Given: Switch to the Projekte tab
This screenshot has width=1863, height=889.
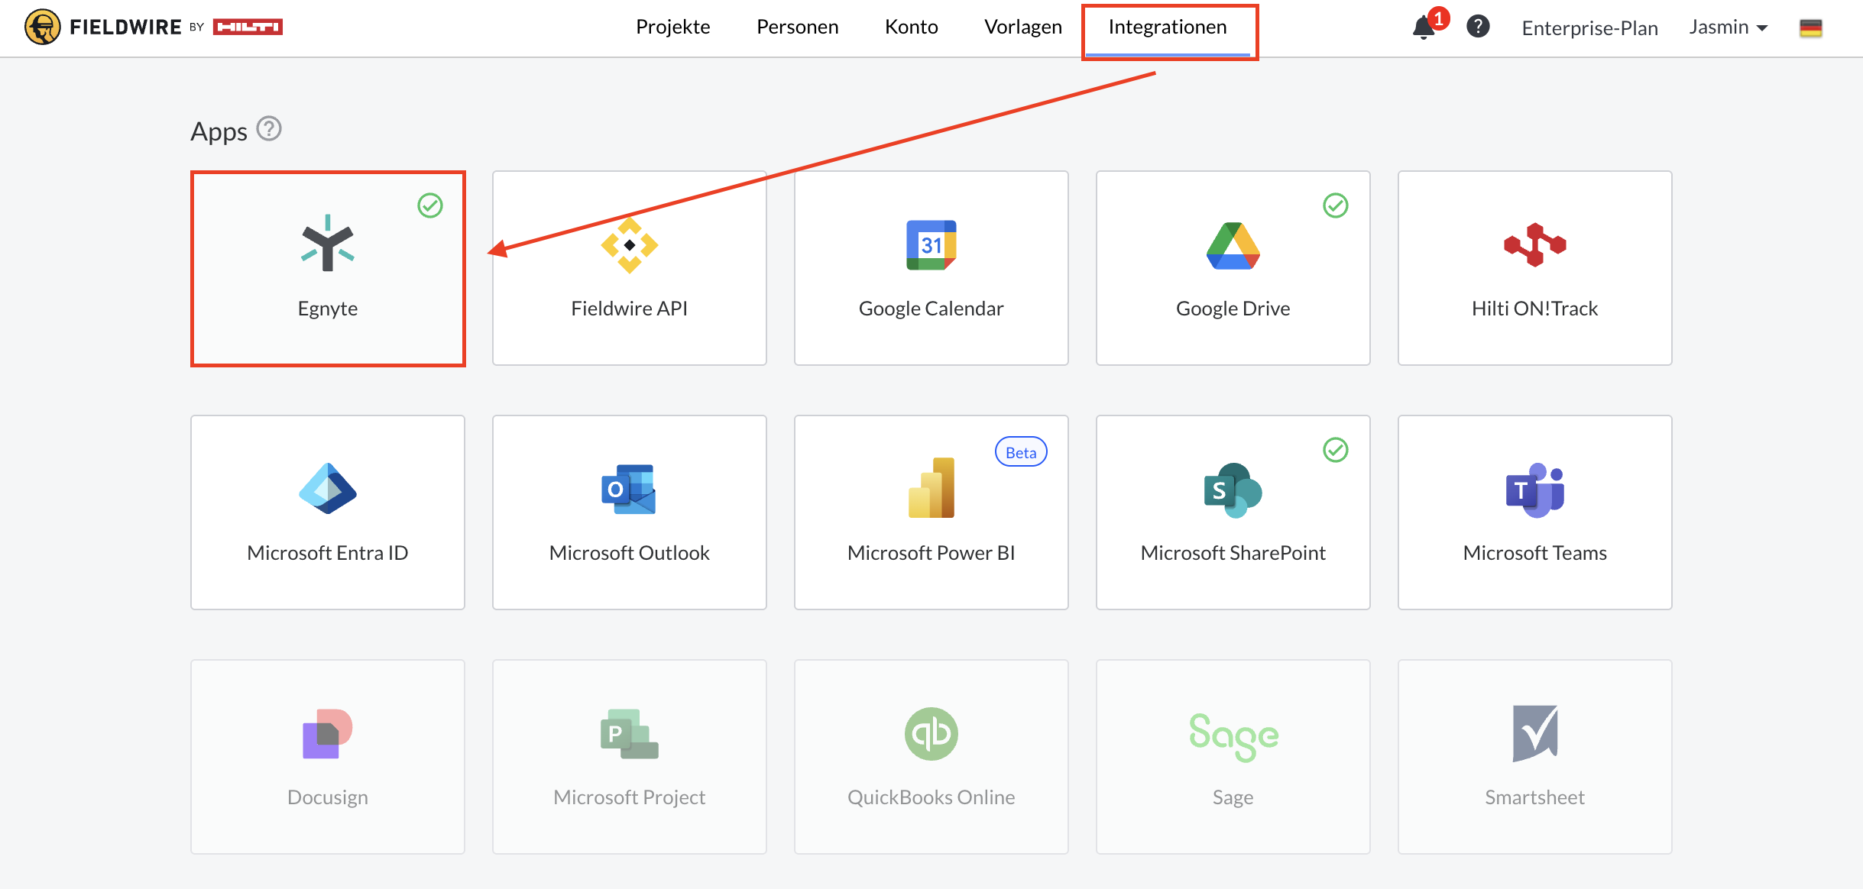Looking at the screenshot, I should pos(672,27).
